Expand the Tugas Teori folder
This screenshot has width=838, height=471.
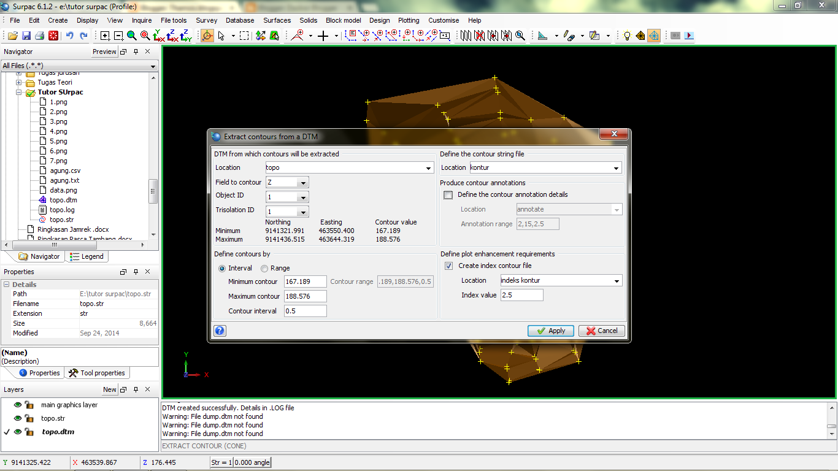[x=19, y=83]
